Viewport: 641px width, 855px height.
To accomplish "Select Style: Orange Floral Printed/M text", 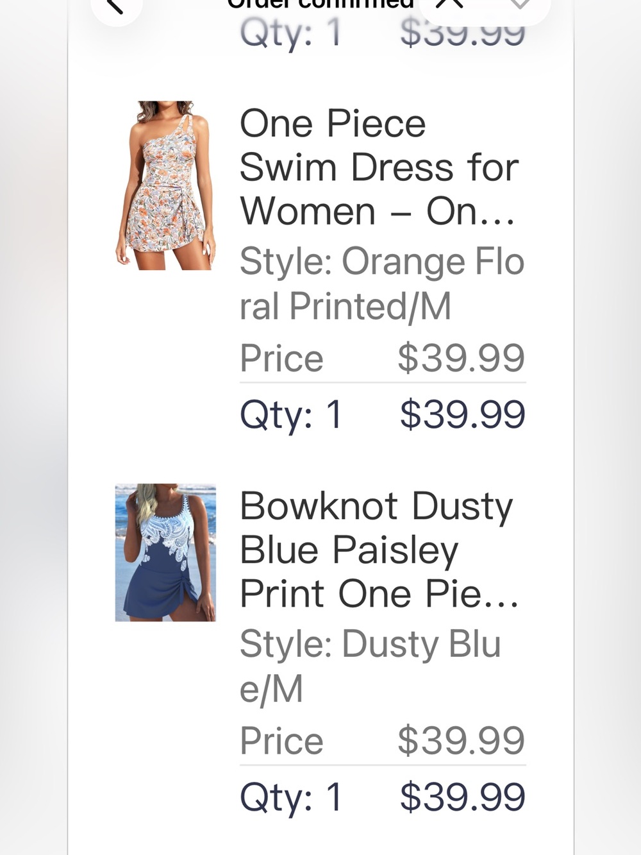I will 382,284.
